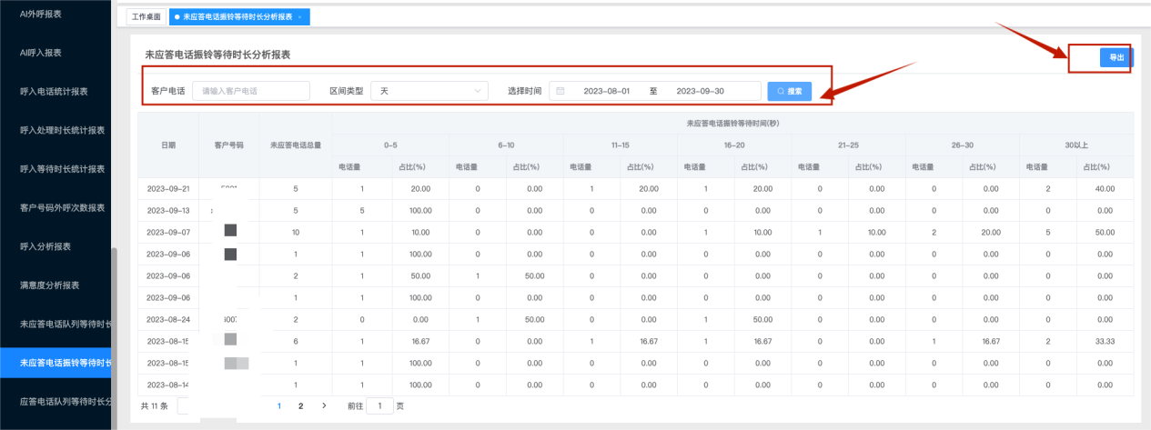Go to page 2 of the table
The width and height of the screenshot is (1151, 430).
pos(300,406)
